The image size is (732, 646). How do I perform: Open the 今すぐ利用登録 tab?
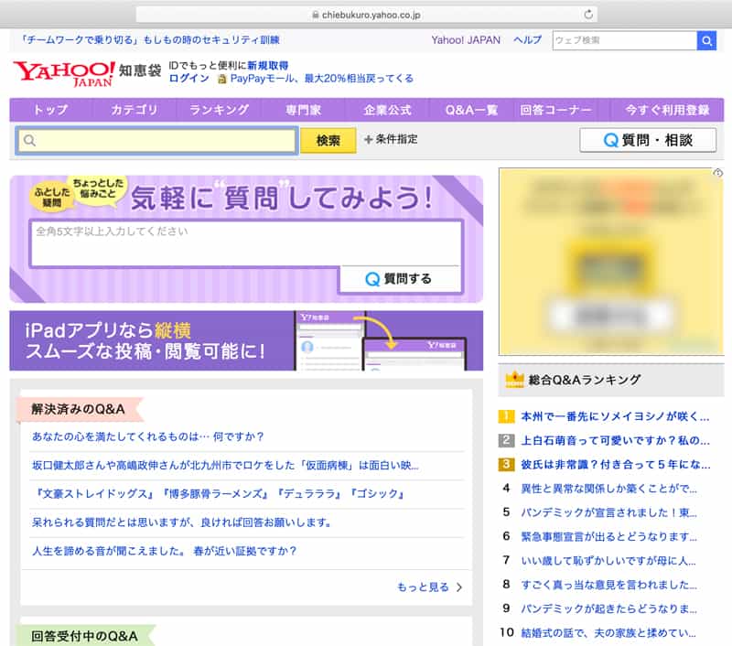[667, 110]
